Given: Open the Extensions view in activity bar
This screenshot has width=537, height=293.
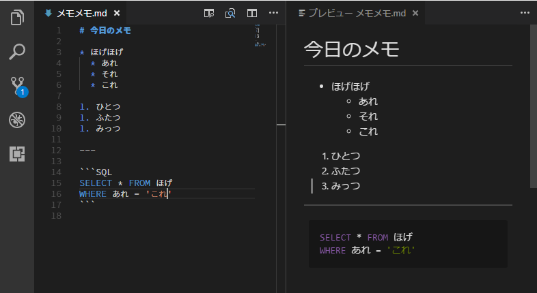Looking at the screenshot, I should point(17,154).
